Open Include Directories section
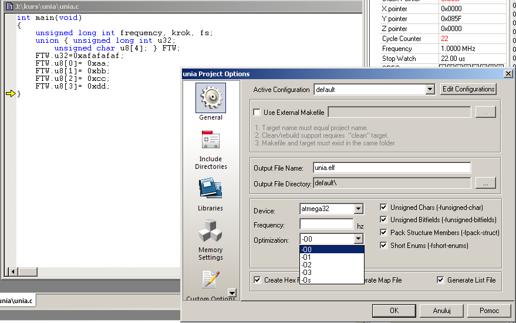The height and width of the screenshot is (323, 516). (210, 141)
